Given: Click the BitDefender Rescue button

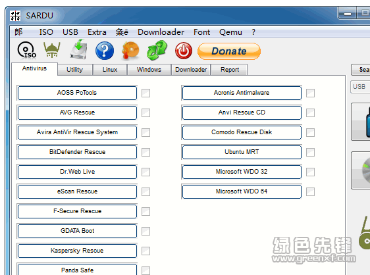Looking at the screenshot, I should point(77,152).
